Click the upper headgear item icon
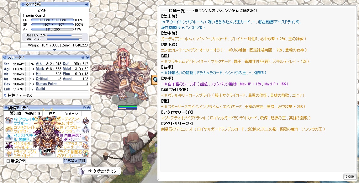 click(x=9, y=121)
